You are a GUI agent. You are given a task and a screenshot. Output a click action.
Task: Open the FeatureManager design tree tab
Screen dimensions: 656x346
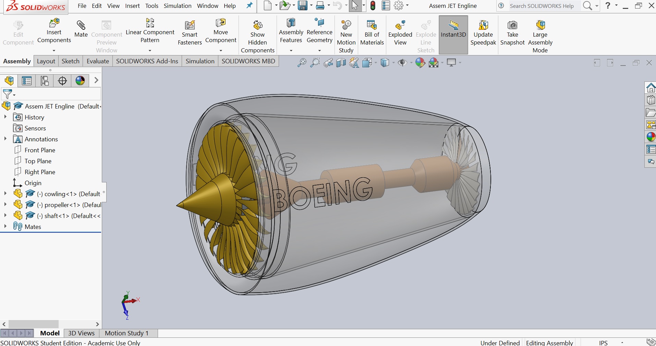(x=9, y=81)
